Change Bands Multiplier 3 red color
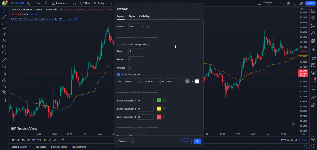317x150 pixels. click(x=159, y=117)
